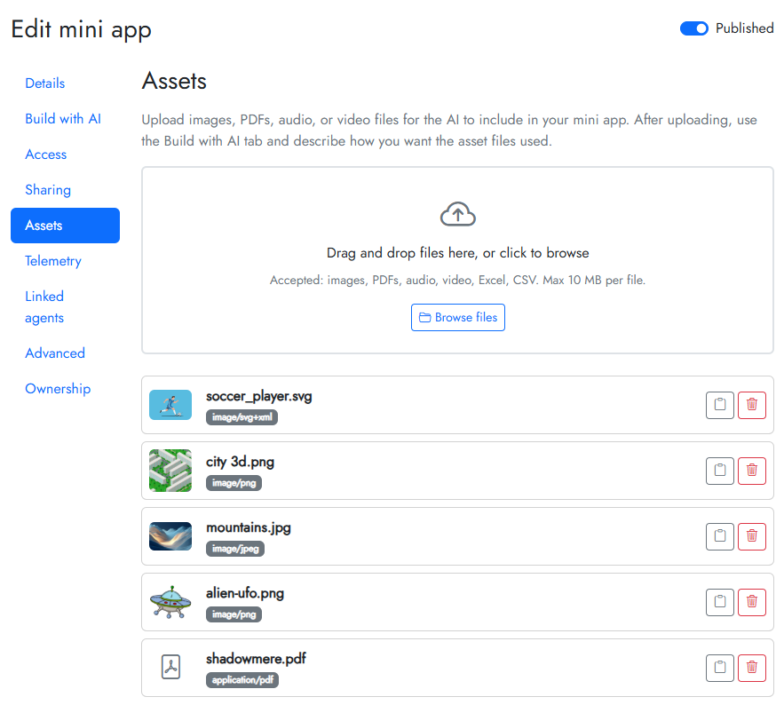Open the Details tab

click(x=45, y=83)
